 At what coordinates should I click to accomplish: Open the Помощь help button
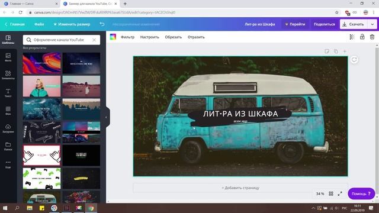[361, 193]
